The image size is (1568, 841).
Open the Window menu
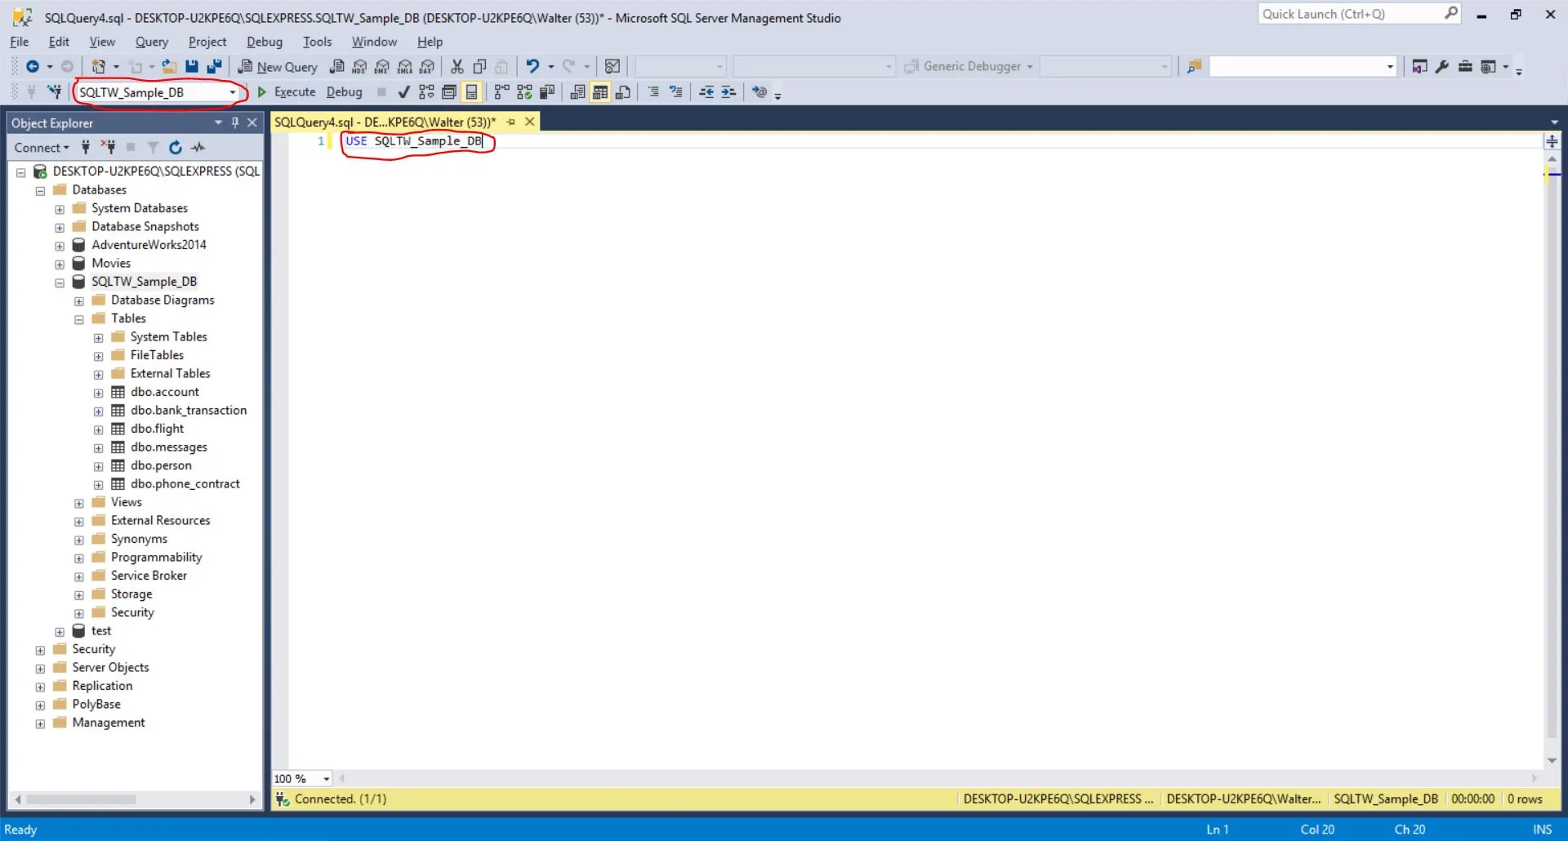[374, 42]
